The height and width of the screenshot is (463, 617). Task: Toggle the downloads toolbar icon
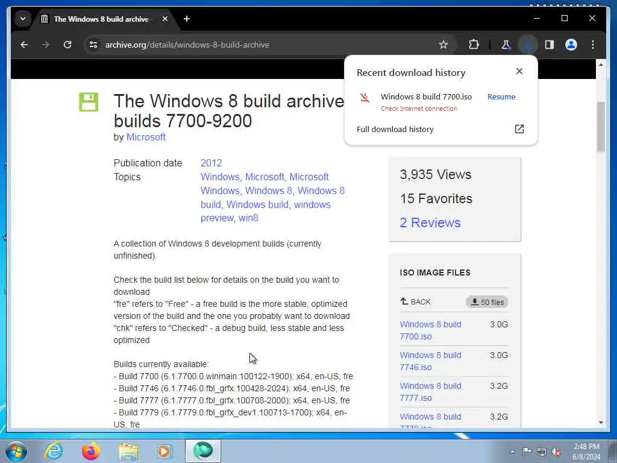pos(528,45)
